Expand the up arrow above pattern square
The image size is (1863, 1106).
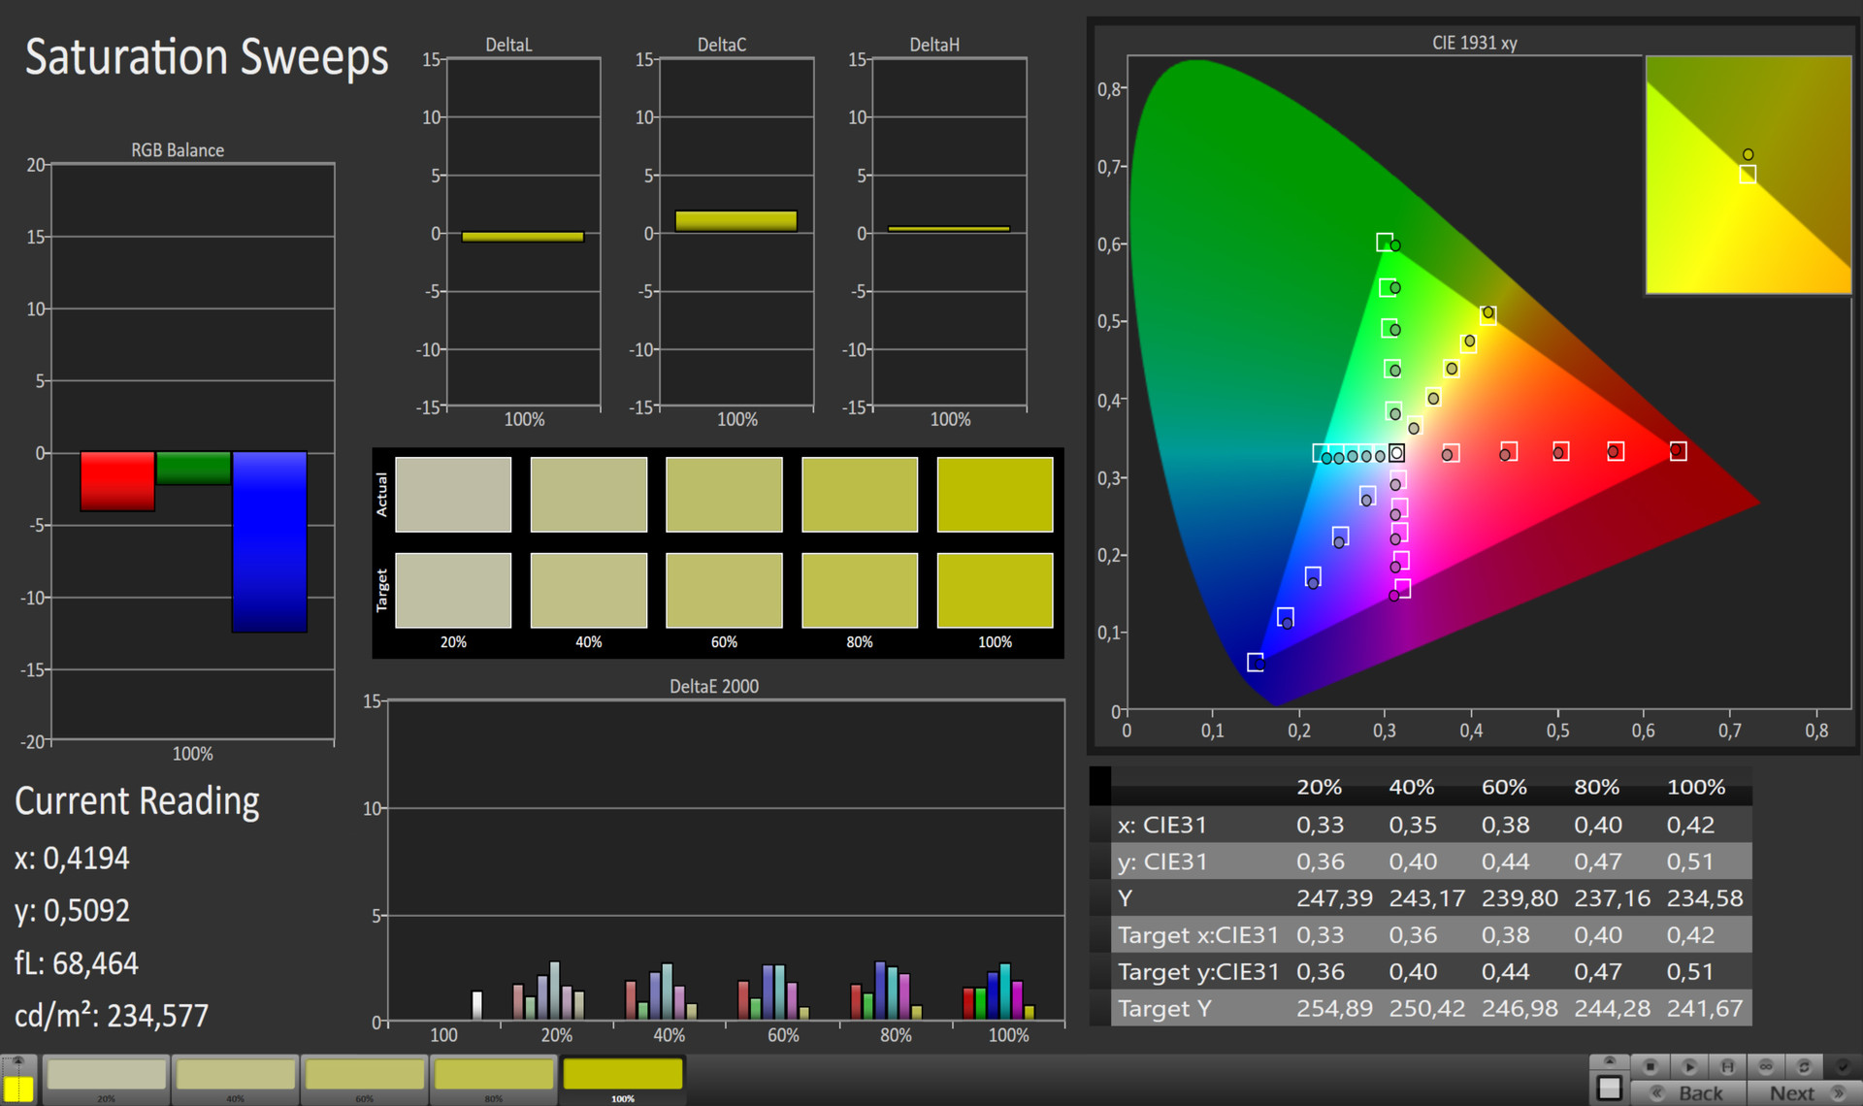(x=1610, y=1060)
